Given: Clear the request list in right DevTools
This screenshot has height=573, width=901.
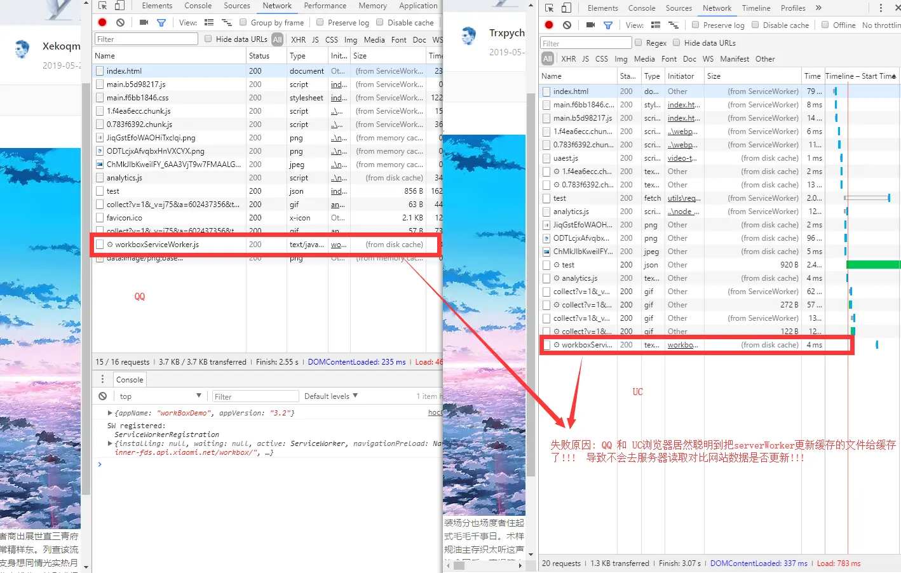Looking at the screenshot, I should (567, 25).
